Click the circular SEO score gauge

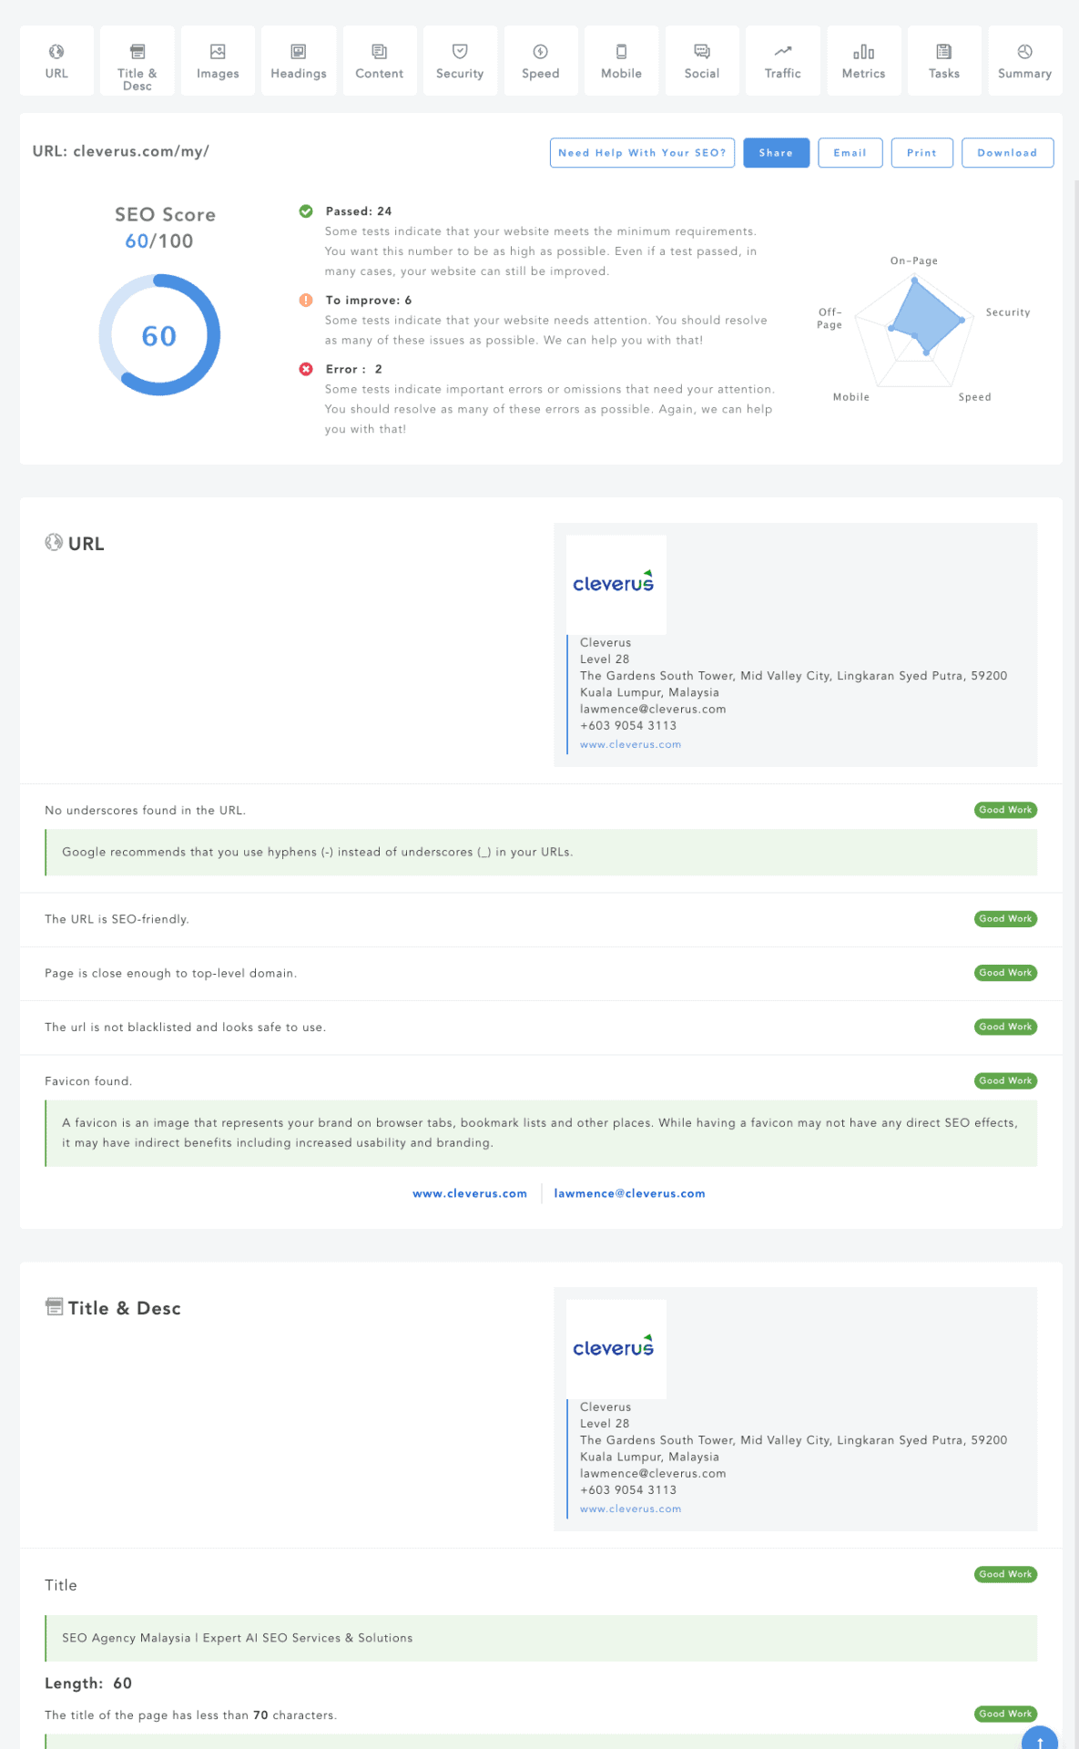pyautogui.click(x=159, y=335)
